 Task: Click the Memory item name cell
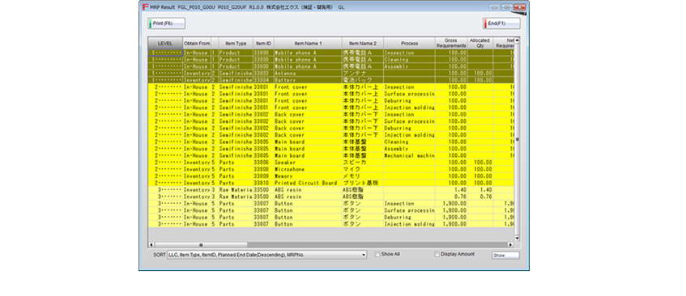pyautogui.click(x=308, y=176)
